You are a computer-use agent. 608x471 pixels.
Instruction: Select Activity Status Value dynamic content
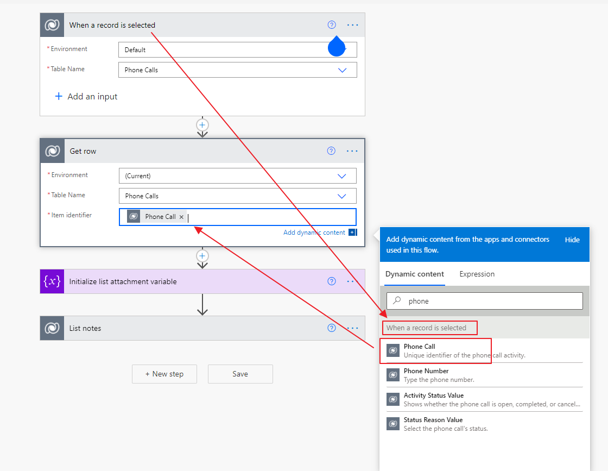point(485,399)
